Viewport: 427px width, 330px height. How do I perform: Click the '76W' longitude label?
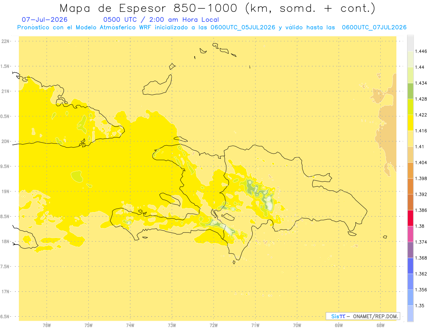click(47, 325)
